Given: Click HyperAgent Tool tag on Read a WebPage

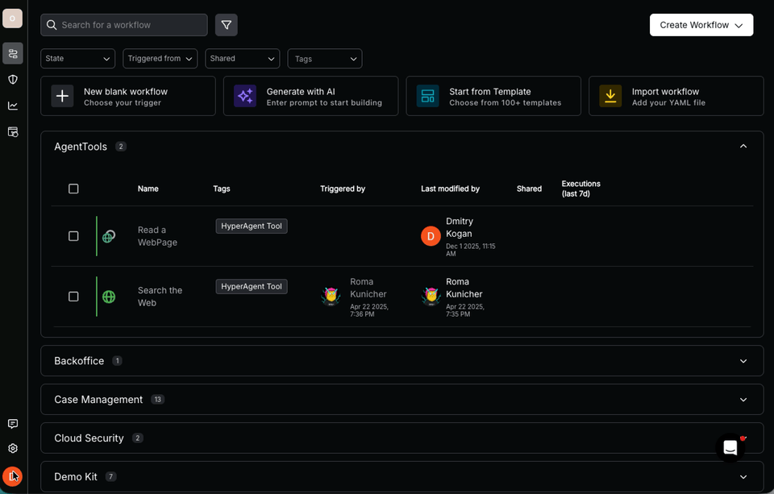Looking at the screenshot, I should tap(252, 226).
